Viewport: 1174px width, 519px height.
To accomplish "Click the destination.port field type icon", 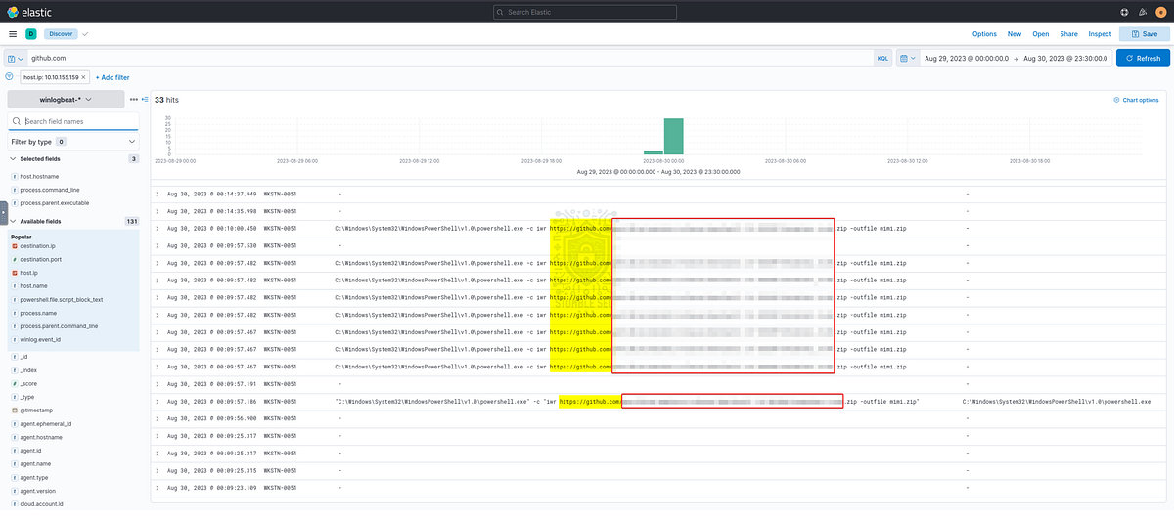I will pyautogui.click(x=14, y=260).
